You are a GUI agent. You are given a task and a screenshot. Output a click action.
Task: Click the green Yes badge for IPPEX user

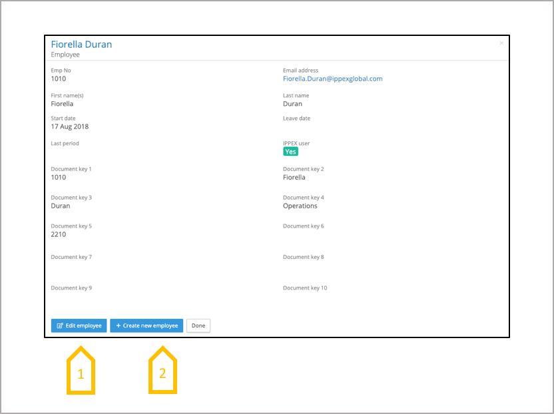[x=290, y=152]
